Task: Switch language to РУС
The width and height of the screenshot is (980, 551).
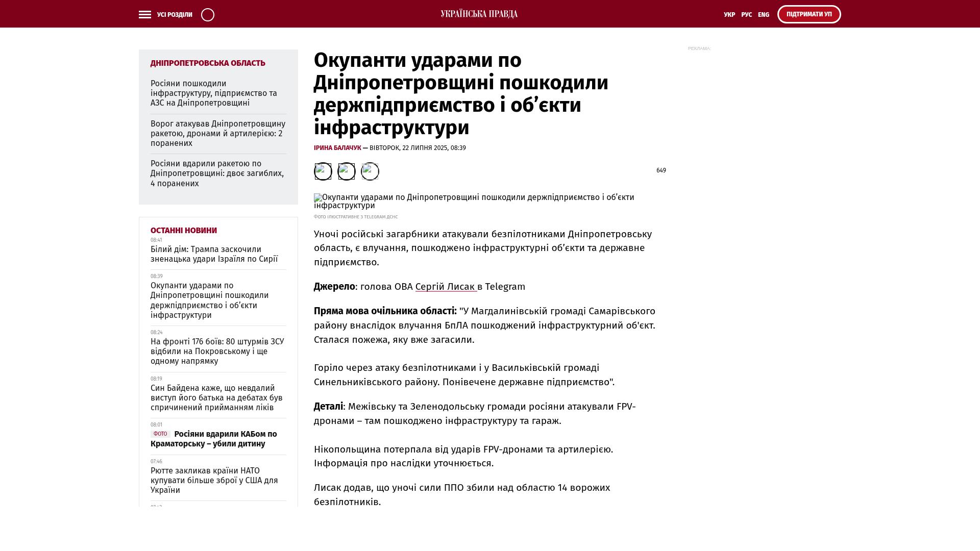Action: pos(746,15)
